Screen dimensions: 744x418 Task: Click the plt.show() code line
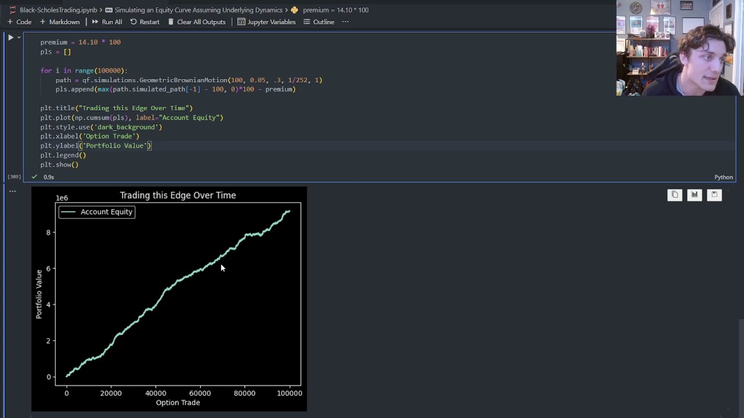59,164
